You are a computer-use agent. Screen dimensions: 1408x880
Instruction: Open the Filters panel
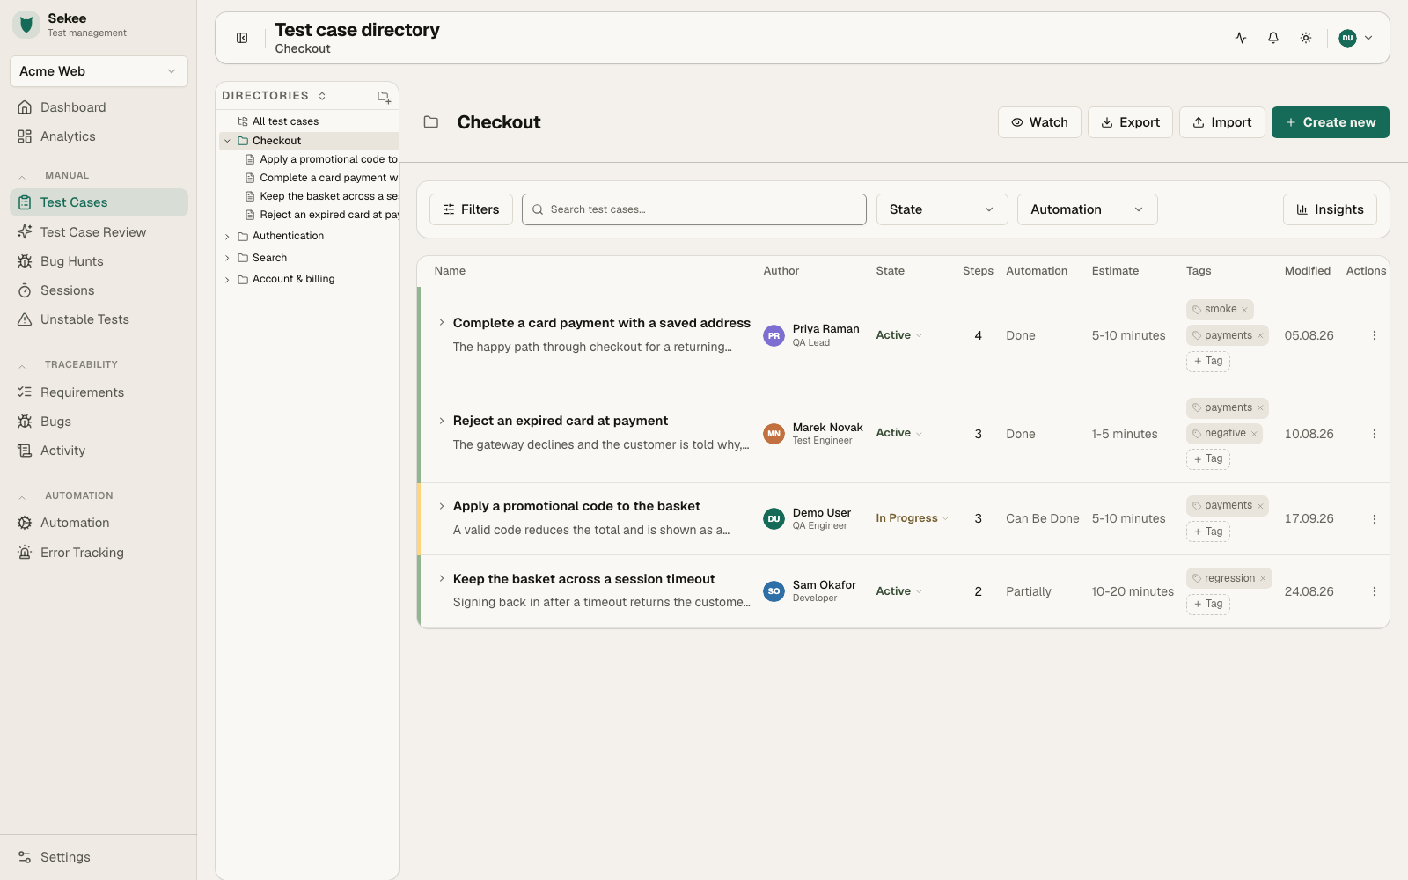click(x=471, y=209)
